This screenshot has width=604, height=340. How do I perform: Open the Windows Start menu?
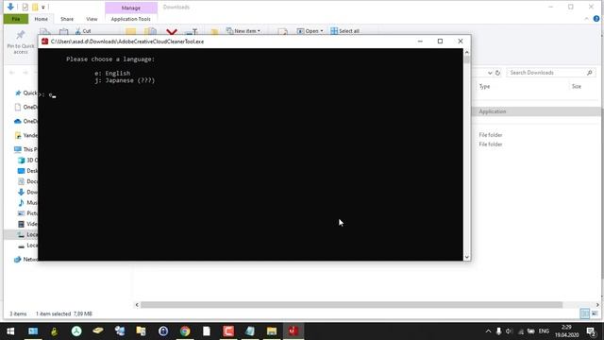pyautogui.click(x=10, y=331)
